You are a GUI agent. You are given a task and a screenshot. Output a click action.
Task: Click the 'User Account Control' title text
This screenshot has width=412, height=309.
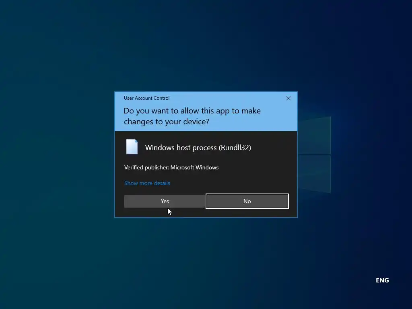(146, 98)
